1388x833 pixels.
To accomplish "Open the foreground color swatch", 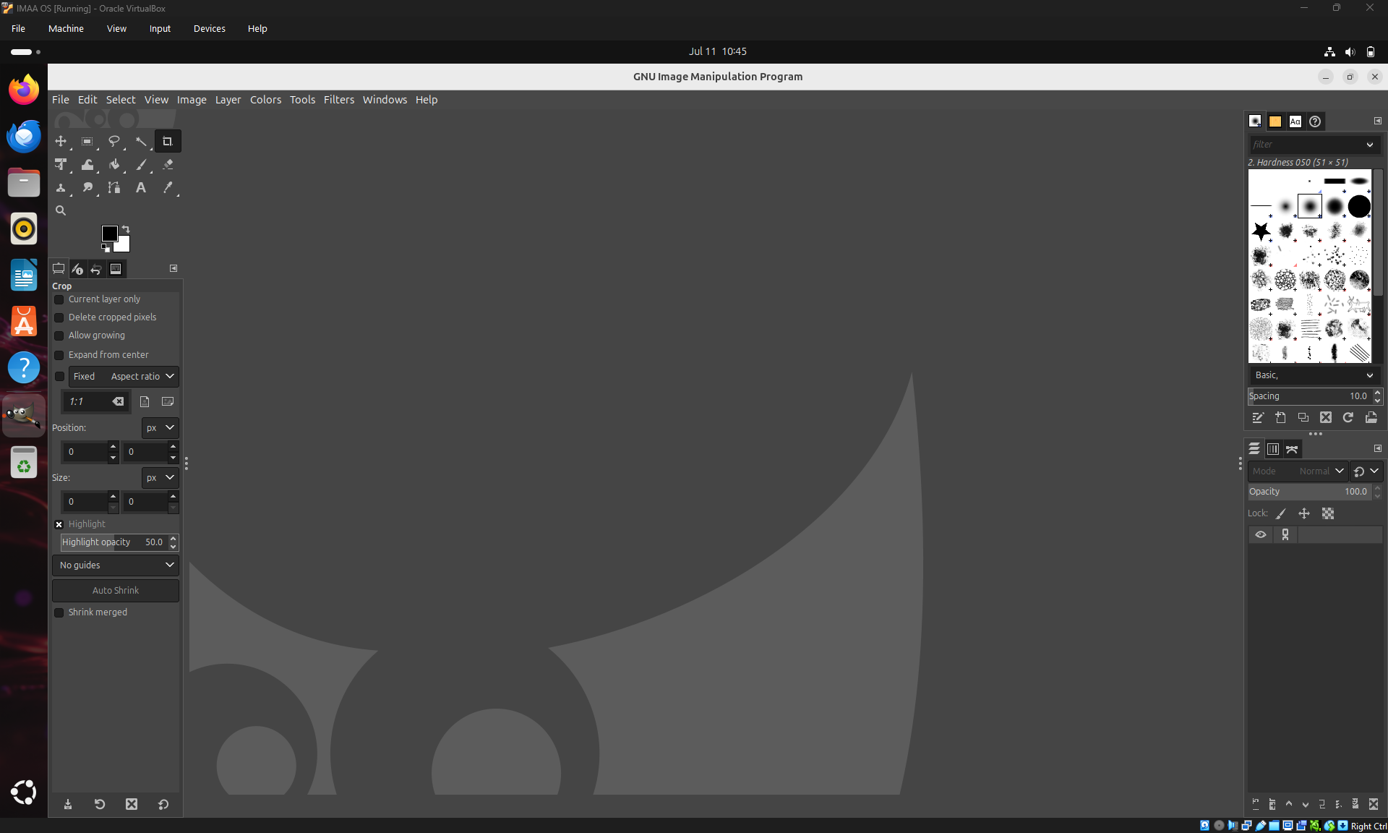I will coord(108,232).
